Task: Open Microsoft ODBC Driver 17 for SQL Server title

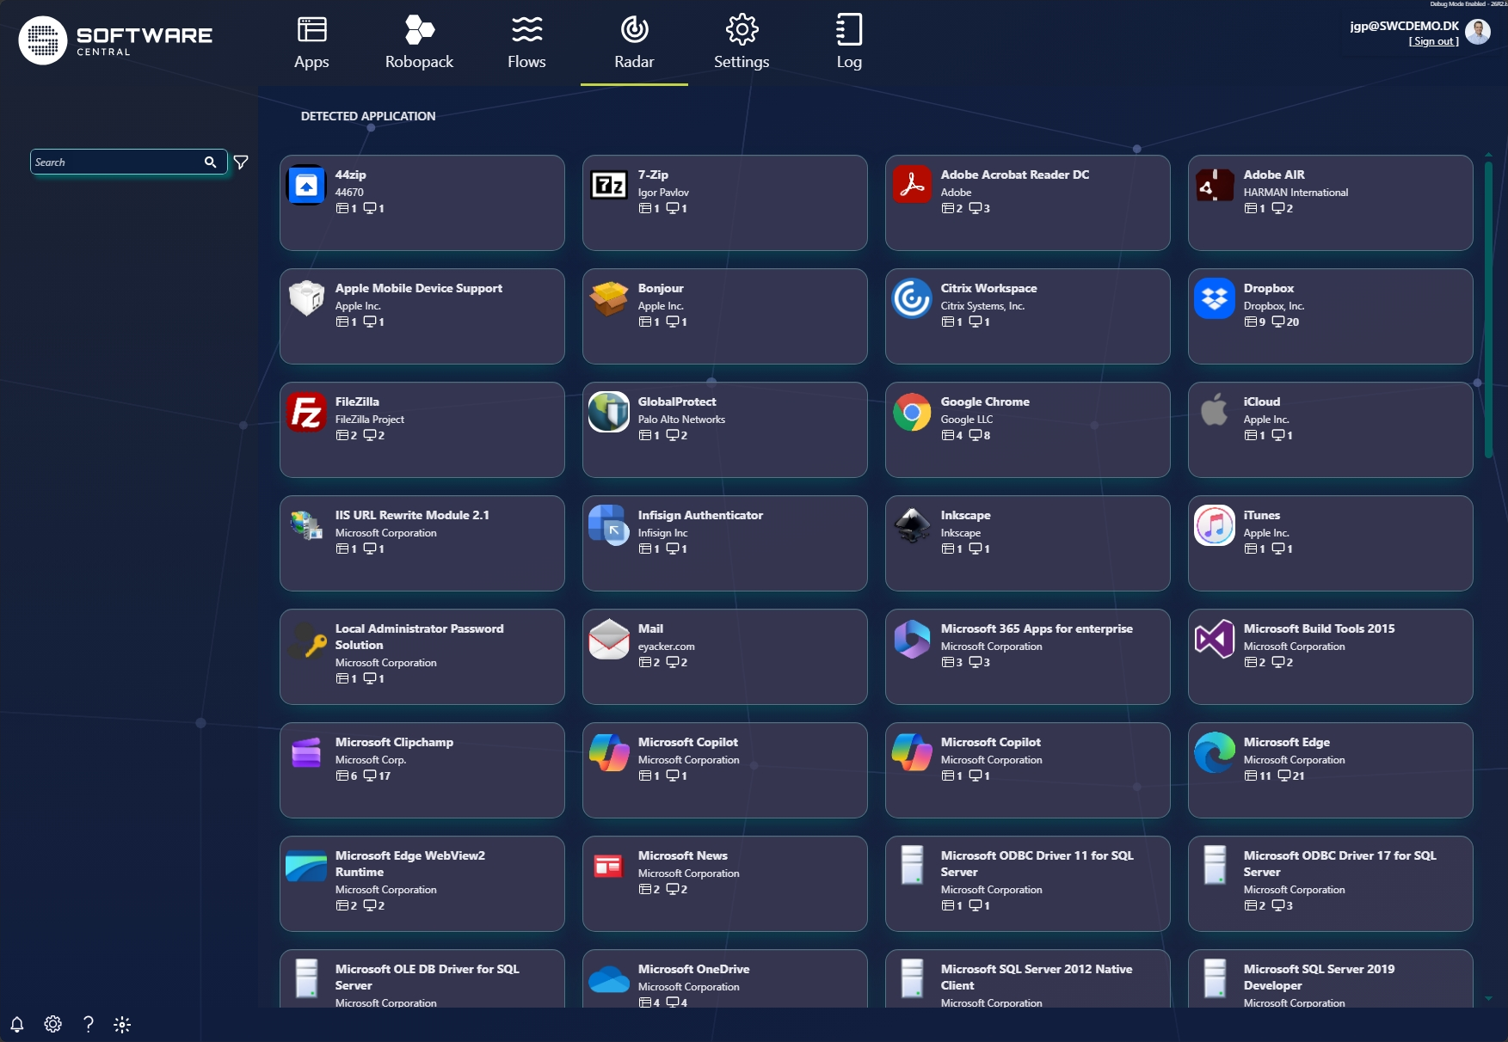Action: pyautogui.click(x=1339, y=863)
